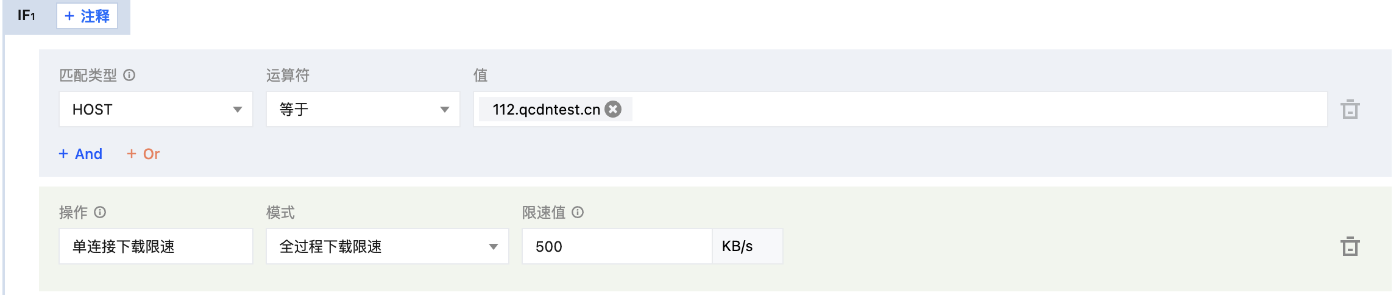The image size is (1399, 295).
Task: Click the 运算符 column label
Action: tap(288, 76)
